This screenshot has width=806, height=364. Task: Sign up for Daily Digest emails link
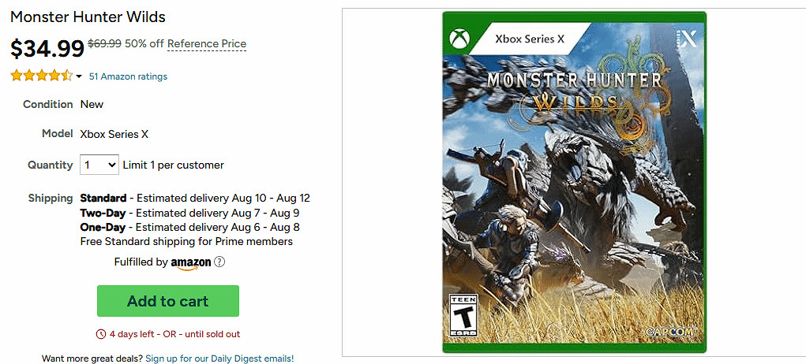(x=219, y=358)
